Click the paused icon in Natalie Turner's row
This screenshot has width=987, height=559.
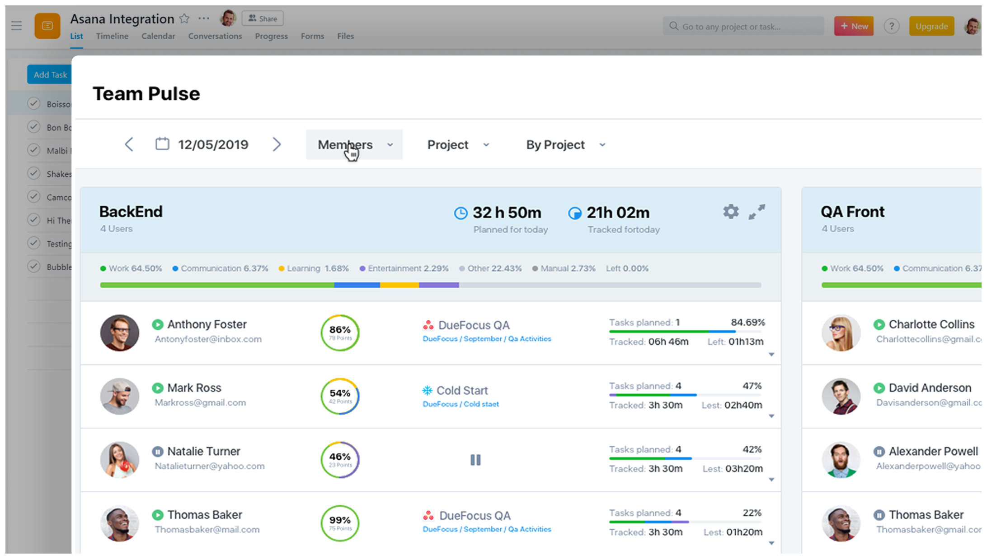475,460
